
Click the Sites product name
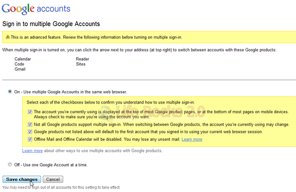(81, 64)
